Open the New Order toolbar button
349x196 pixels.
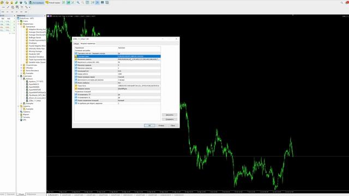53,2
